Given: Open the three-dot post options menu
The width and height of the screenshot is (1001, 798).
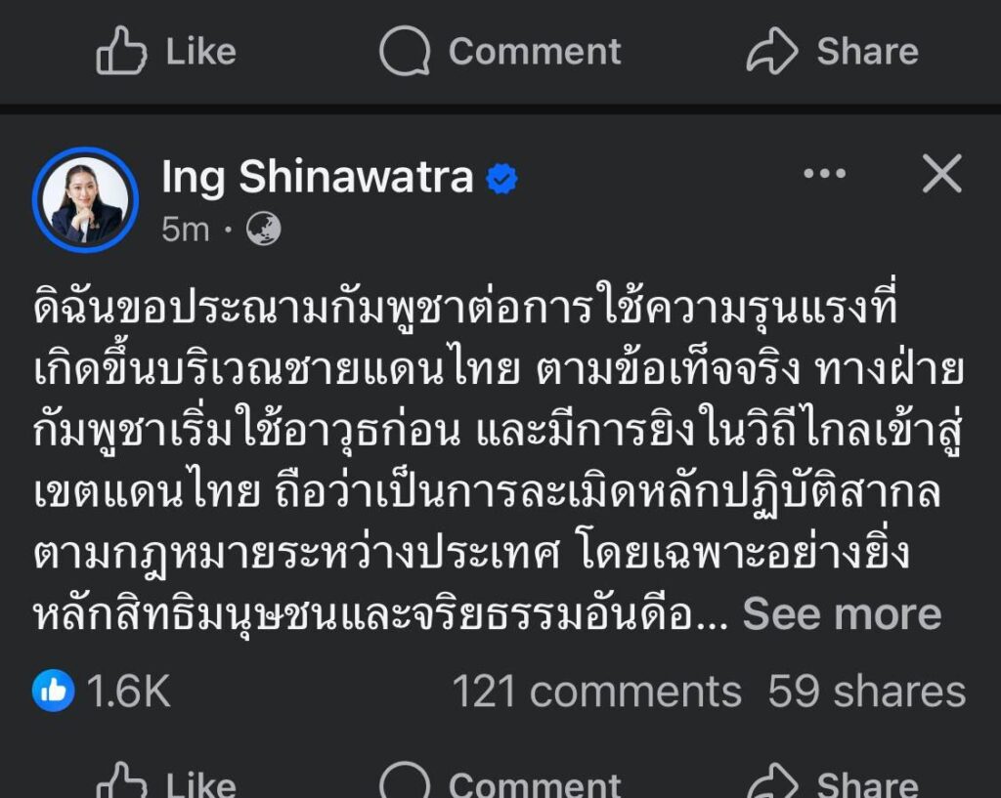Looking at the screenshot, I should [824, 175].
